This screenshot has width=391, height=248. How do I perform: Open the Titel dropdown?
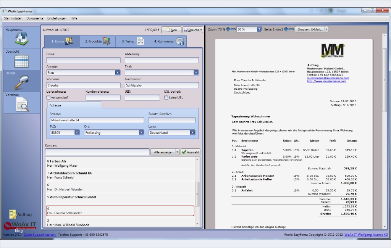[196, 72]
